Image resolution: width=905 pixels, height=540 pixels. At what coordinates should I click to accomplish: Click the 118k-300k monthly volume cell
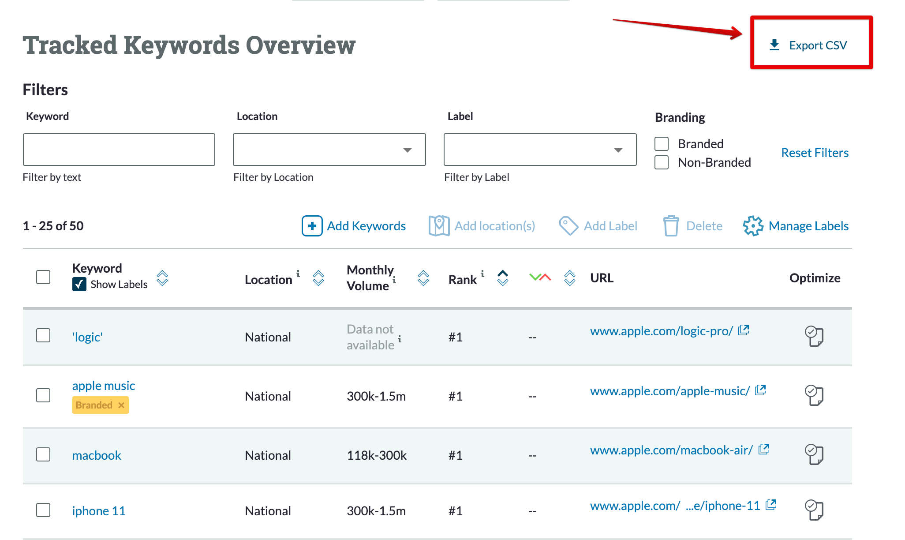click(377, 455)
